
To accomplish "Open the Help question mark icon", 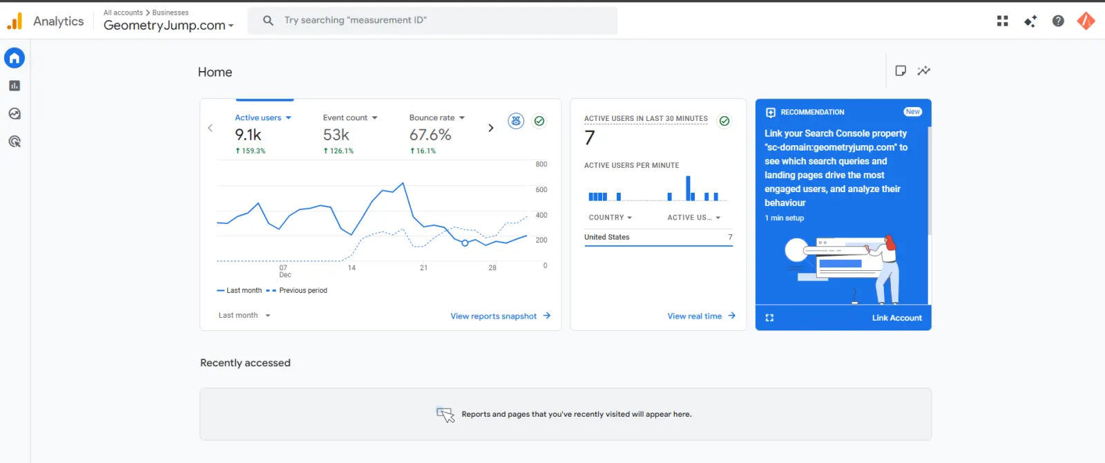I will click(1058, 21).
